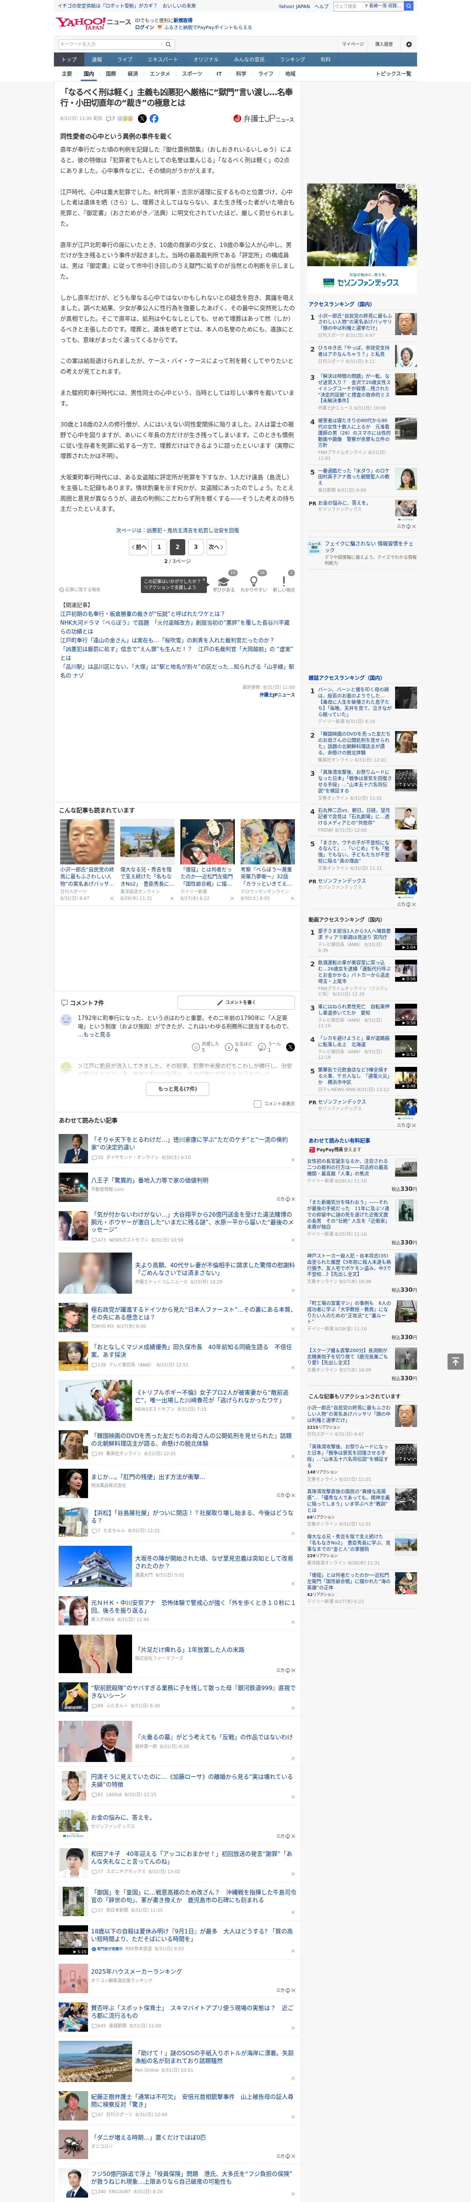Switch to the ライブ main tab
Screen dimensions: 471x2202
pyautogui.click(x=125, y=60)
